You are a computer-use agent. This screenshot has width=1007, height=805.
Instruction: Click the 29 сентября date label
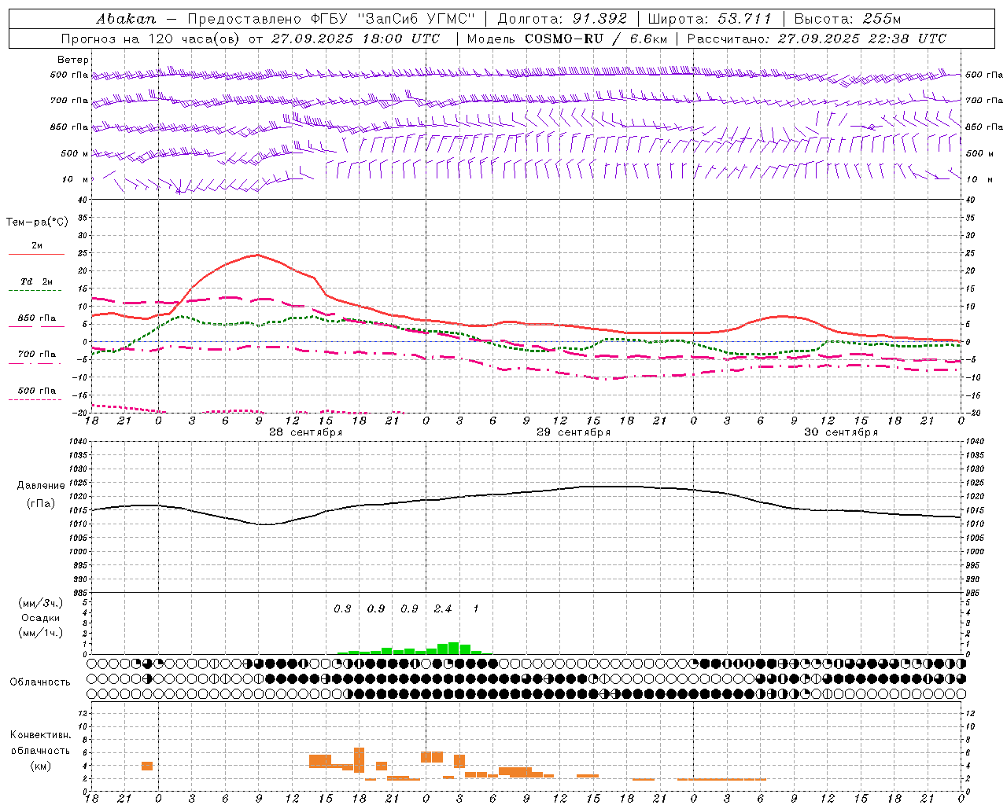pos(574,432)
